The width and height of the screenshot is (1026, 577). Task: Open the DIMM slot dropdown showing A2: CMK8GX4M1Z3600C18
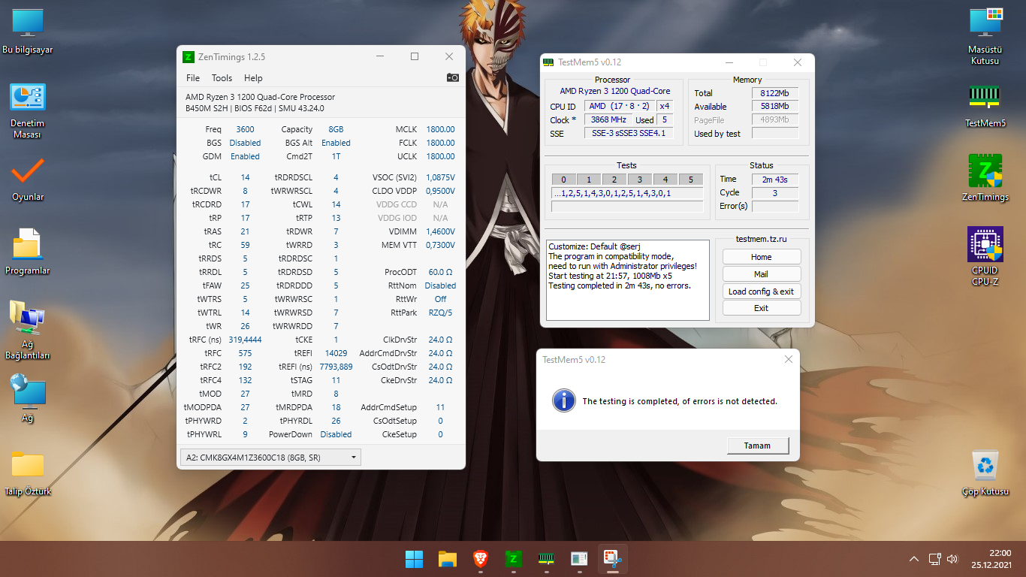270,457
